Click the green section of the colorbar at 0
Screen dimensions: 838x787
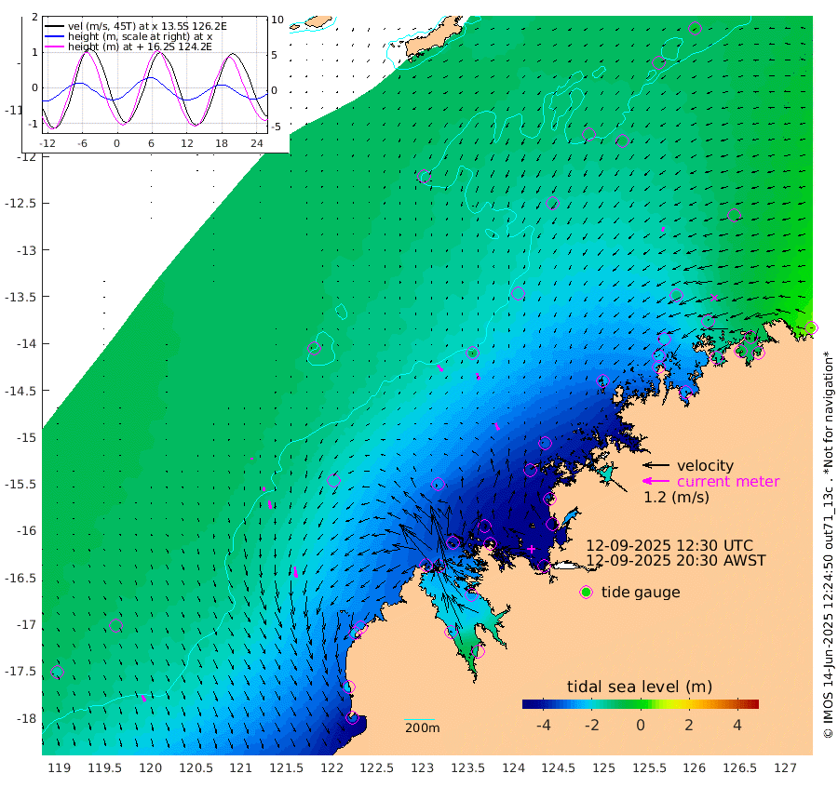coord(641,703)
